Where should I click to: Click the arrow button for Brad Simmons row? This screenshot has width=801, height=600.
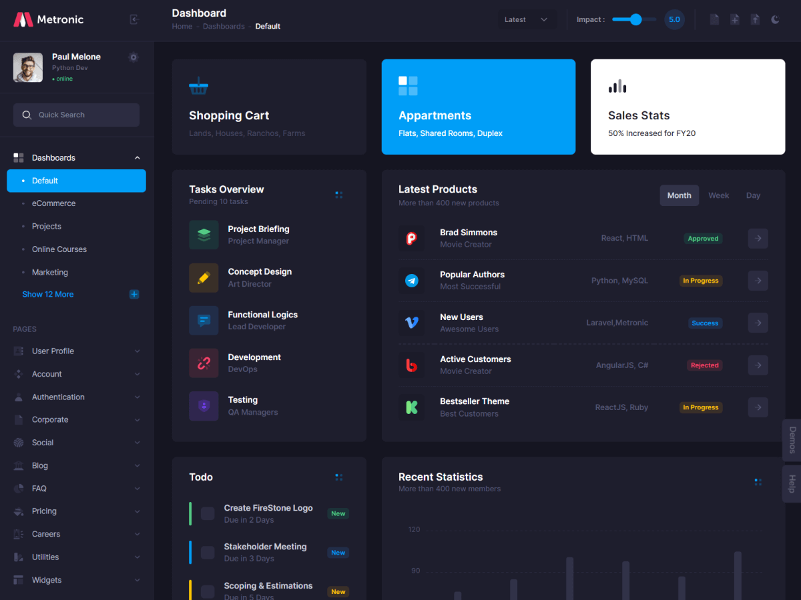pyautogui.click(x=758, y=239)
